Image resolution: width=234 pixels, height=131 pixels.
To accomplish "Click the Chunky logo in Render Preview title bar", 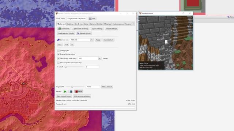I will pos(140,13).
